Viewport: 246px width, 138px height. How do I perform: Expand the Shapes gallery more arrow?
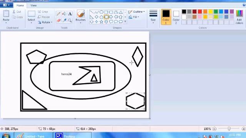125,21
